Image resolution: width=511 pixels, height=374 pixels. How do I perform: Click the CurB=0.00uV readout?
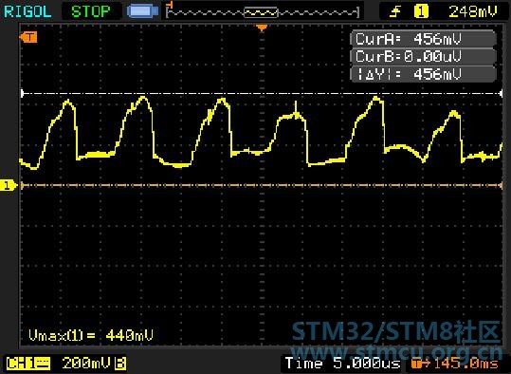(424, 56)
